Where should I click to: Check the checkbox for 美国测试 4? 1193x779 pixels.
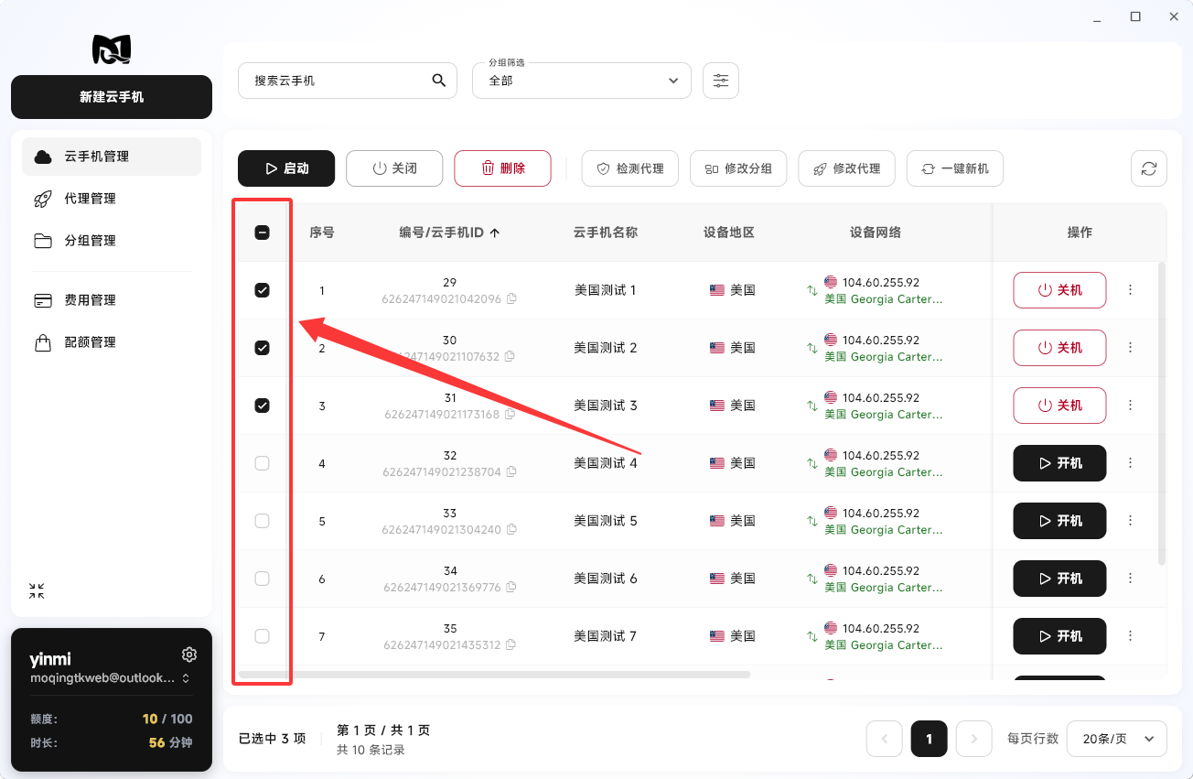[262, 463]
